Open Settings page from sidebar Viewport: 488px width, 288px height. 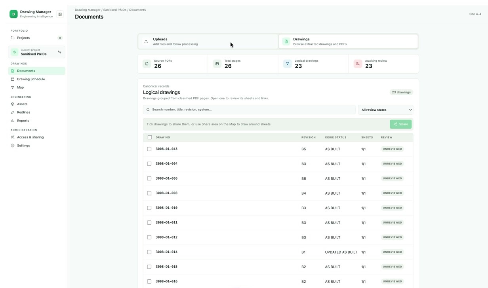click(37, 146)
